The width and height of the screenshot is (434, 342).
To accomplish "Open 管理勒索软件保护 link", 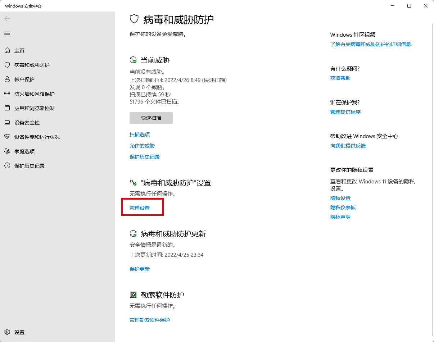I will [150, 320].
